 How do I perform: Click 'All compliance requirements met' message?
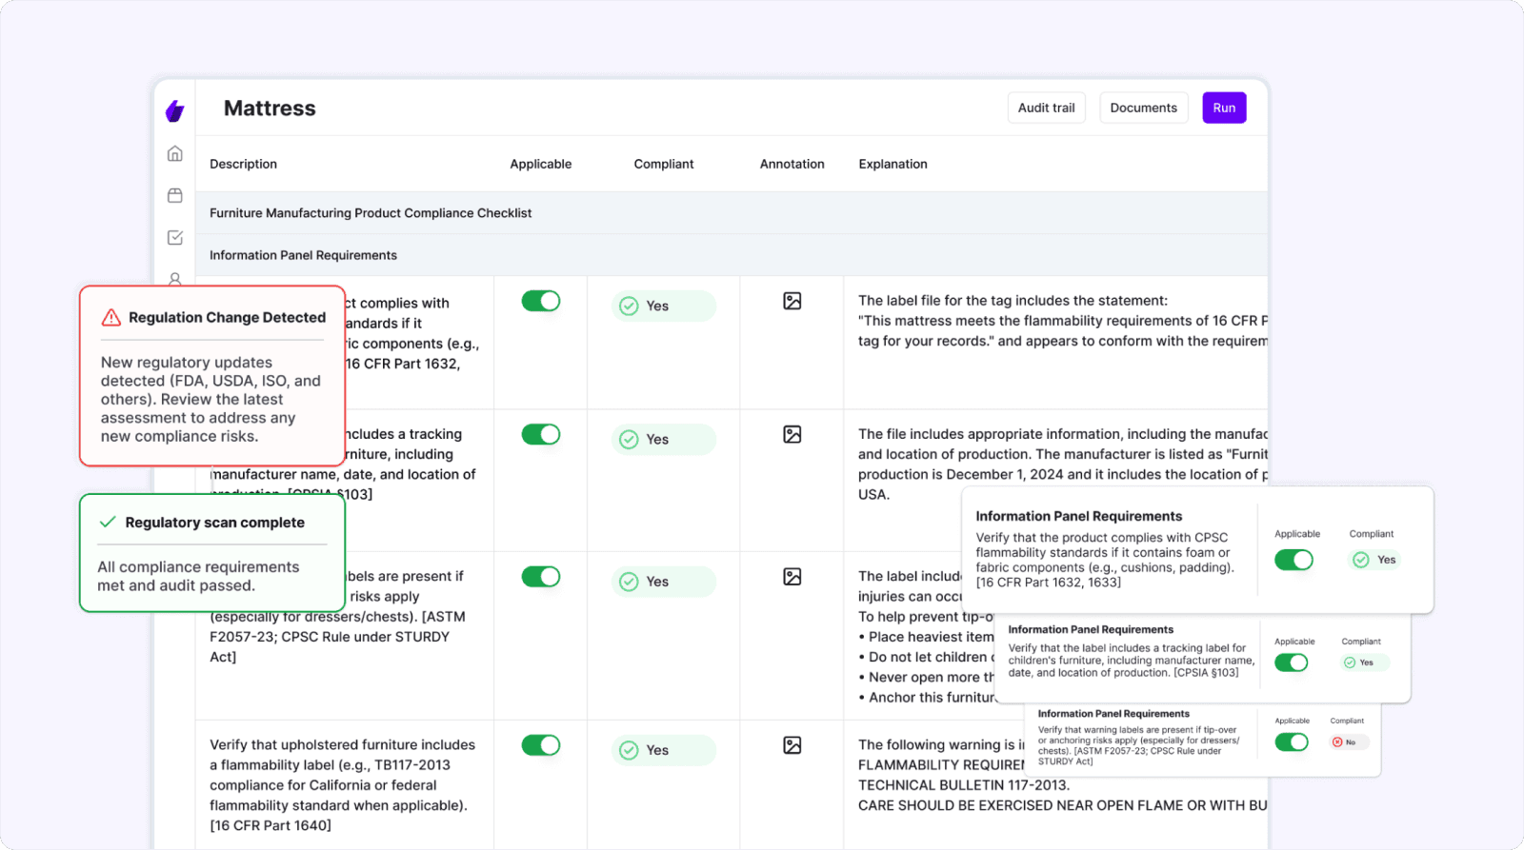pyautogui.click(x=198, y=576)
